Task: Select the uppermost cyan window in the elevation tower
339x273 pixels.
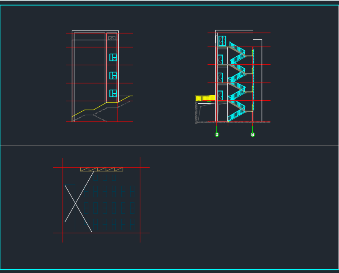Action: pos(113,58)
